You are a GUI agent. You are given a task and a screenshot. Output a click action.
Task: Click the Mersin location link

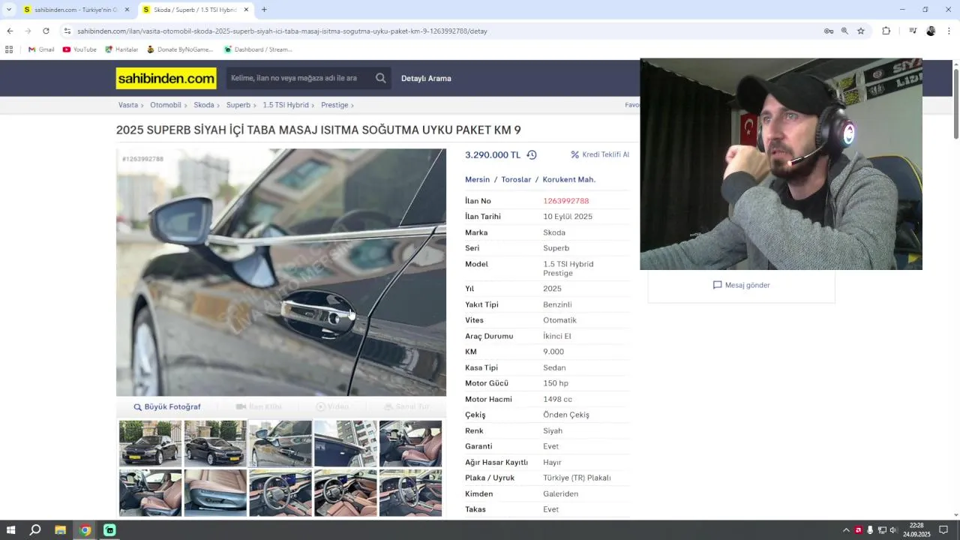(477, 179)
